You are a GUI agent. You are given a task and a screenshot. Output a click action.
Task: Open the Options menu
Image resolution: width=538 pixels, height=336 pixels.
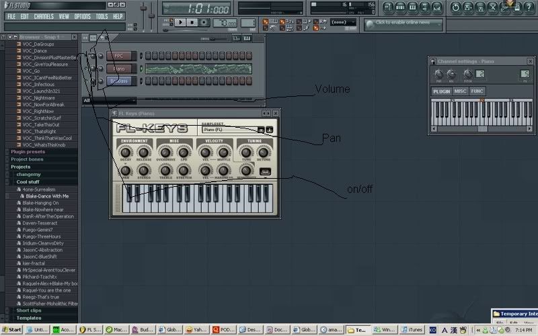coord(82,16)
